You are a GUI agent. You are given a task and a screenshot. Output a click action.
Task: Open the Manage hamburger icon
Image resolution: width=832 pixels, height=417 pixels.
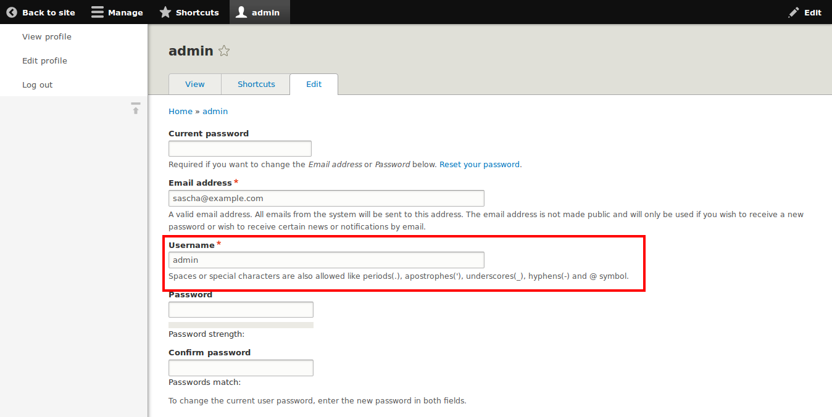click(x=97, y=12)
